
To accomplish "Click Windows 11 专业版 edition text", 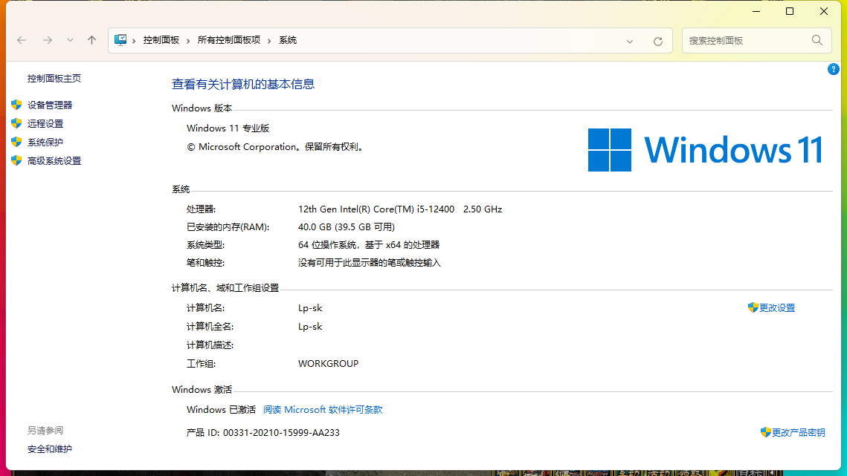I will click(x=228, y=128).
